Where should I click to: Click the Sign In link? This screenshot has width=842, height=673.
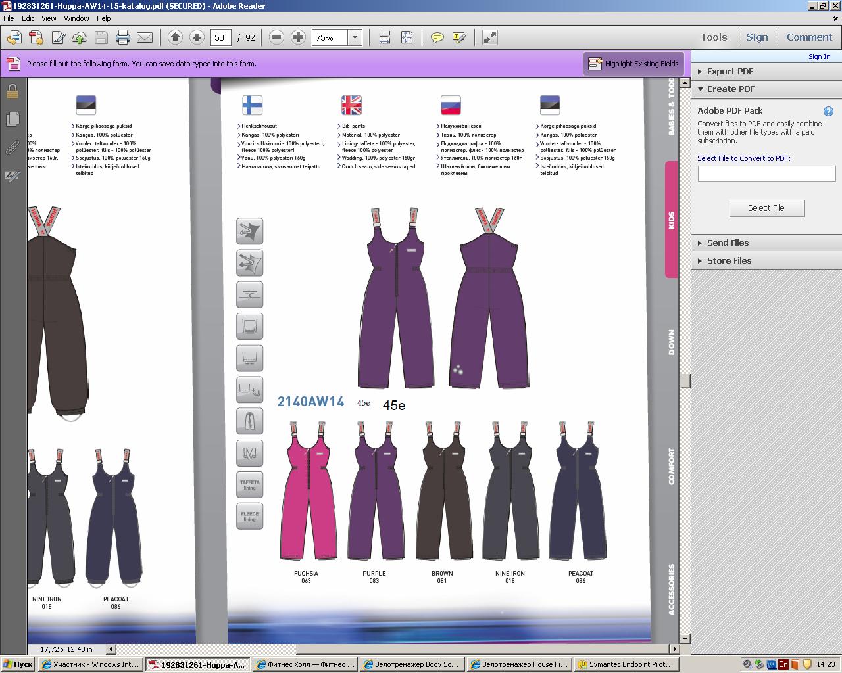pyautogui.click(x=819, y=57)
